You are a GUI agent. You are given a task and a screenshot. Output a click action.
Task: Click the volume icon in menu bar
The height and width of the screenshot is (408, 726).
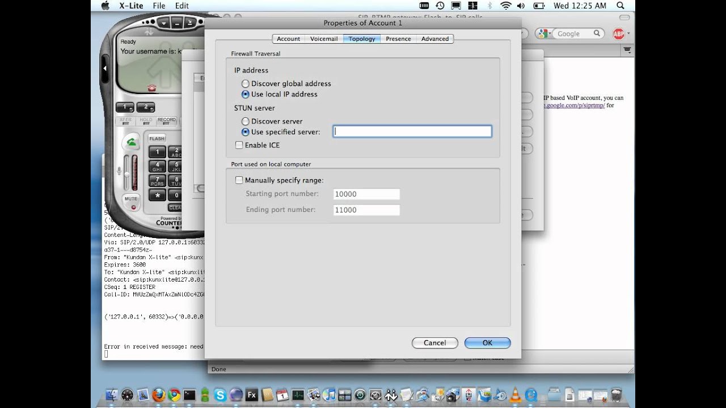(521, 6)
